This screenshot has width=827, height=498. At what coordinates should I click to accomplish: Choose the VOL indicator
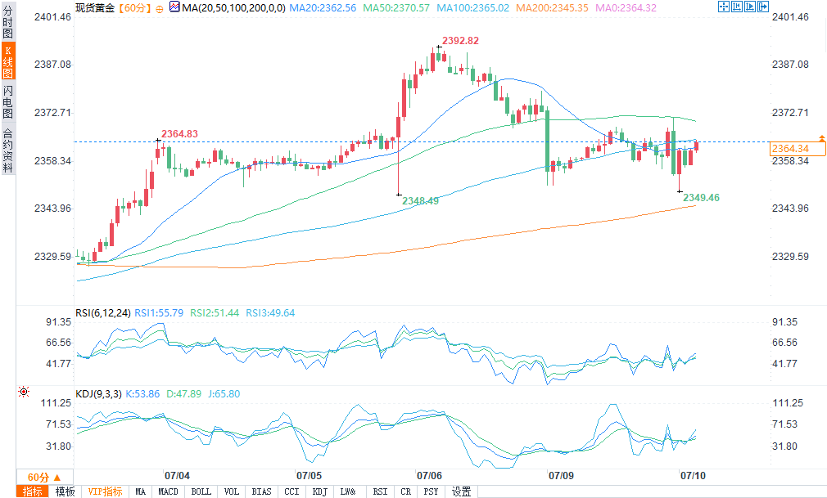tap(232, 491)
